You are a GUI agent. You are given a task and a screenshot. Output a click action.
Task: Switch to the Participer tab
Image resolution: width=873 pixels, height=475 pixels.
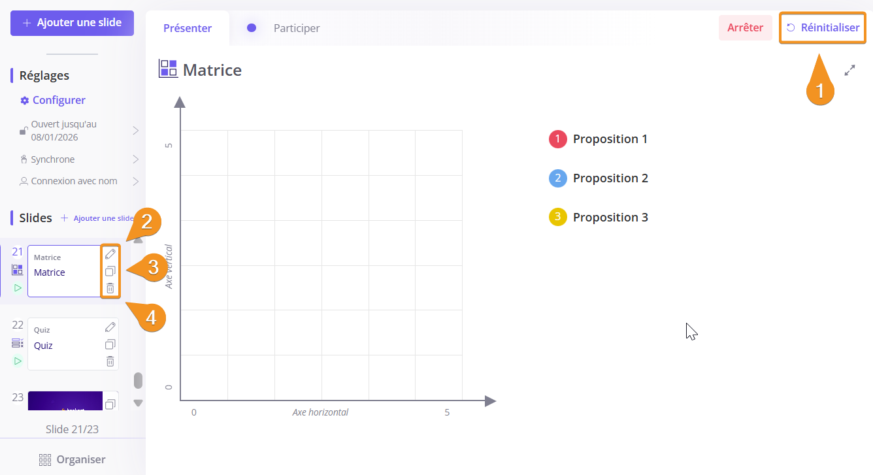tap(296, 28)
